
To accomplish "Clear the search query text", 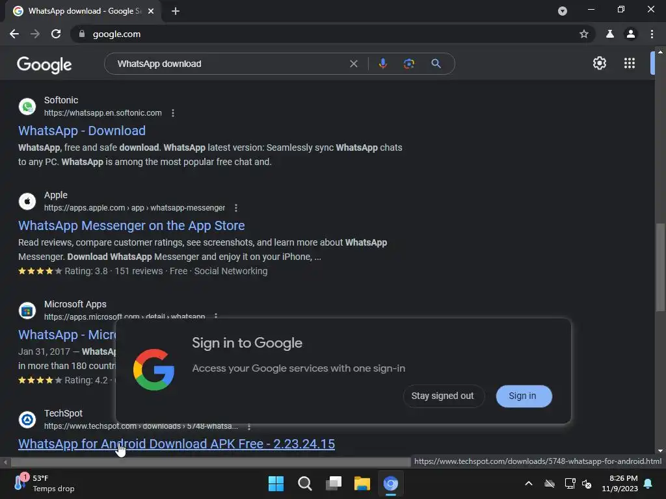I will click(x=353, y=64).
